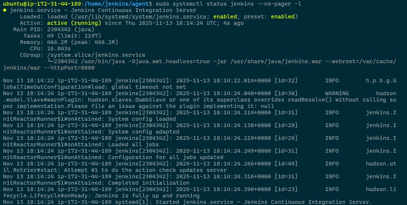This screenshot has height=205, width=407.
Task: Click the WARNING log level label
Action: click(x=337, y=93)
